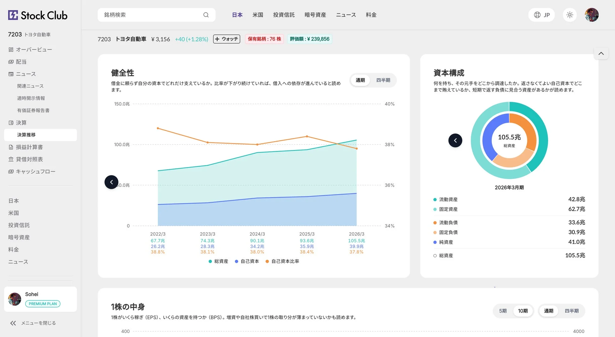Click 料金 link in lower sidebar
Screen dimensions: 615x337
(14, 250)
